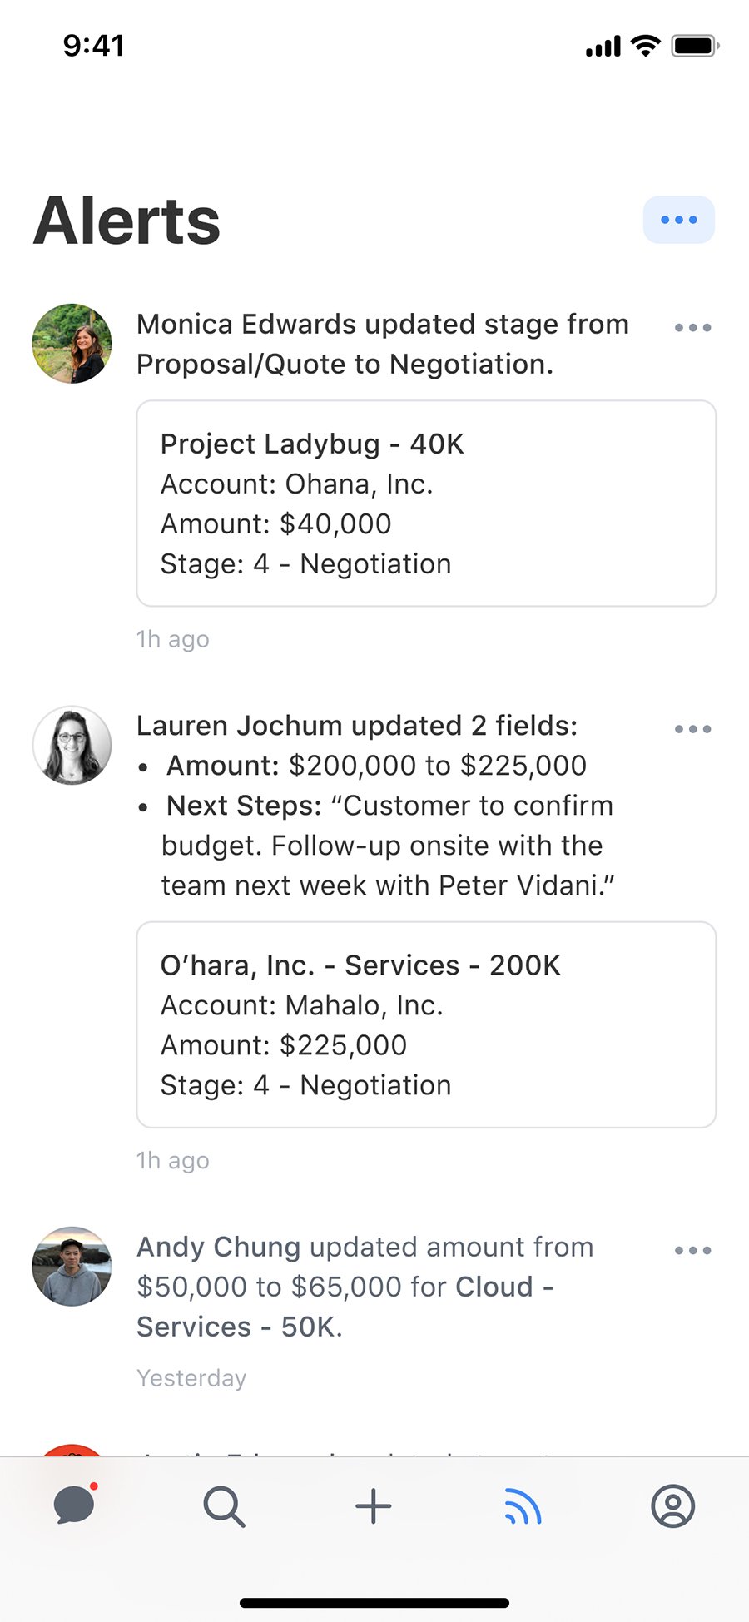Open the blue Alerts options button
The image size is (749, 1622).
click(x=678, y=220)
